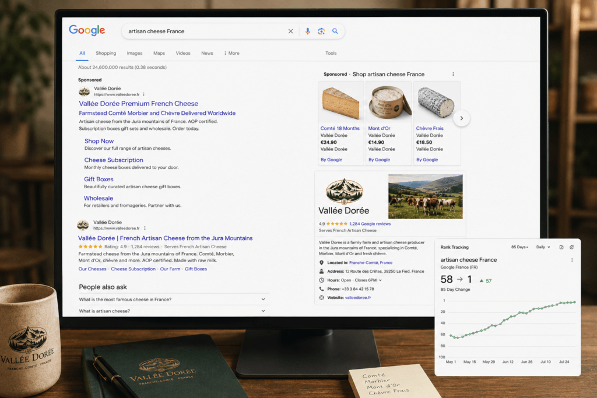Click the 'About 24,600,000 results' text
Image resolution: width=597 pixels, height=398 pixels.
(122, 68)
